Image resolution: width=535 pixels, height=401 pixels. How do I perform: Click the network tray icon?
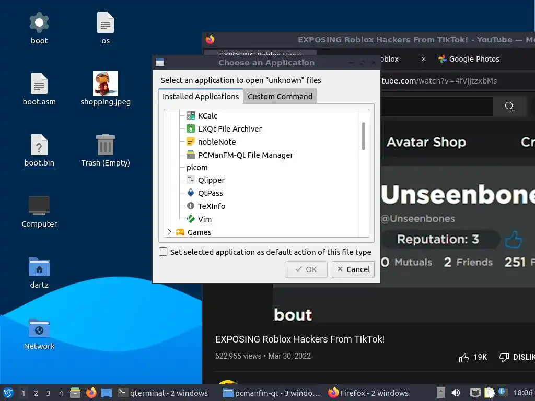point(475,393)
